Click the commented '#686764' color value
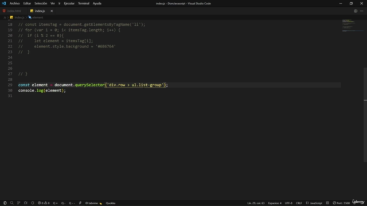The width and height of the screenshot is (367, 206). 106,46
